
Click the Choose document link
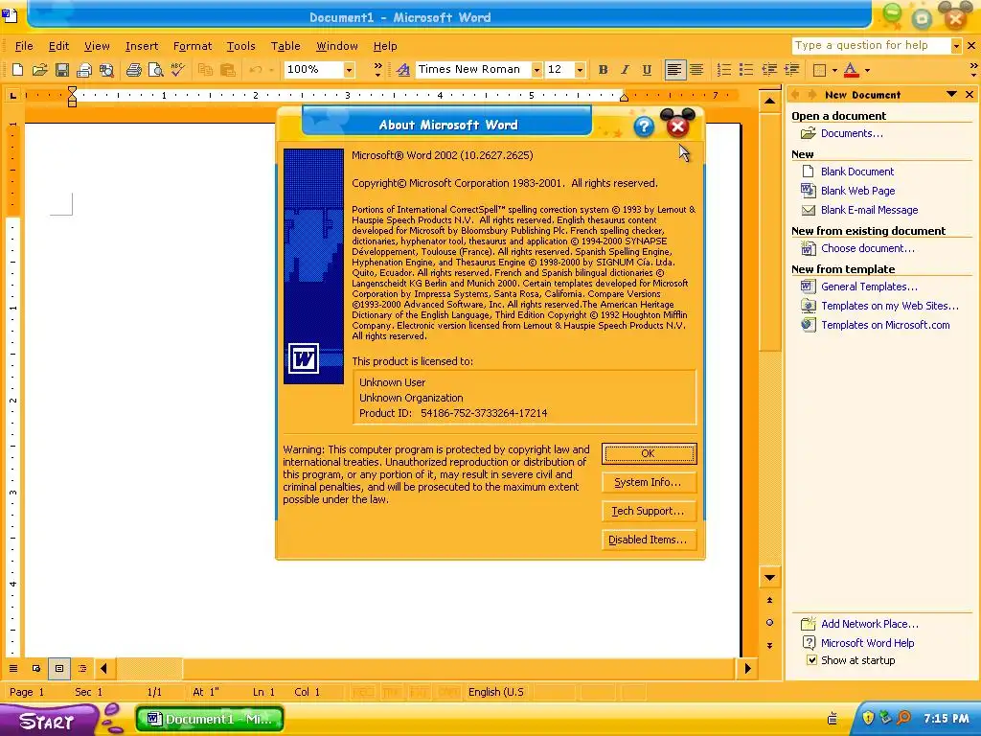868,248
